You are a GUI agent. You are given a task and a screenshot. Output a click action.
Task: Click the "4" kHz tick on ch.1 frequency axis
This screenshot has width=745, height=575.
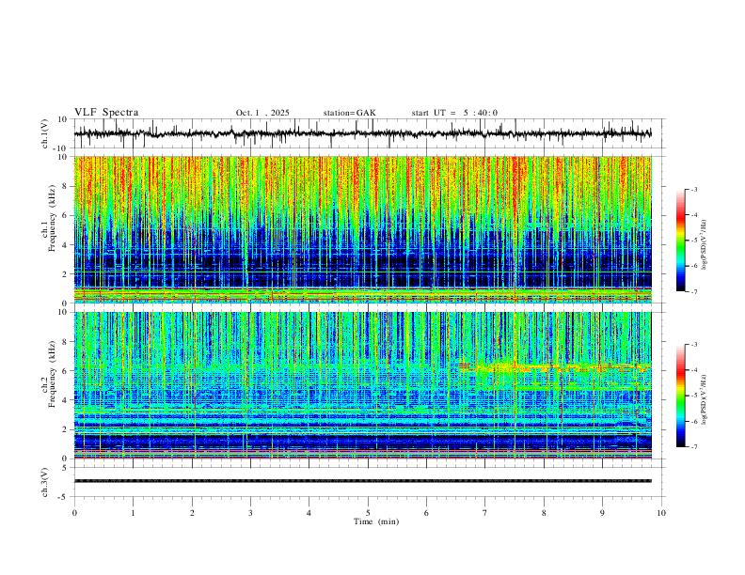(66, 245)
